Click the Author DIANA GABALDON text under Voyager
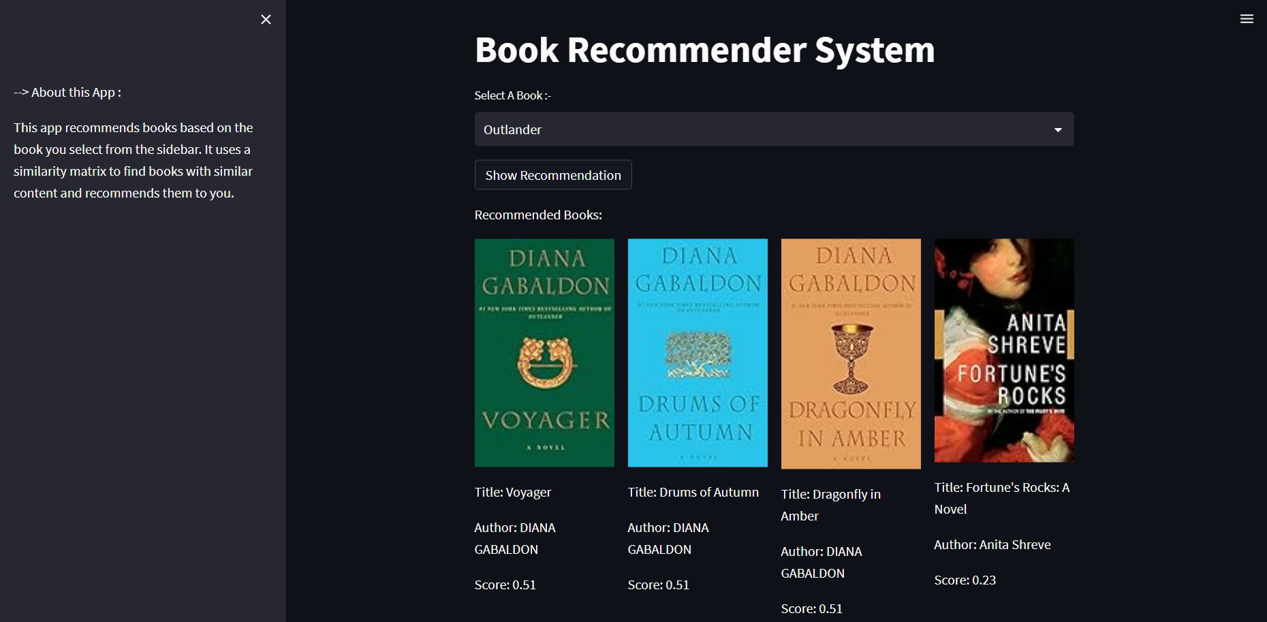This screenshot has height=622, width=1267. (515, 538)
